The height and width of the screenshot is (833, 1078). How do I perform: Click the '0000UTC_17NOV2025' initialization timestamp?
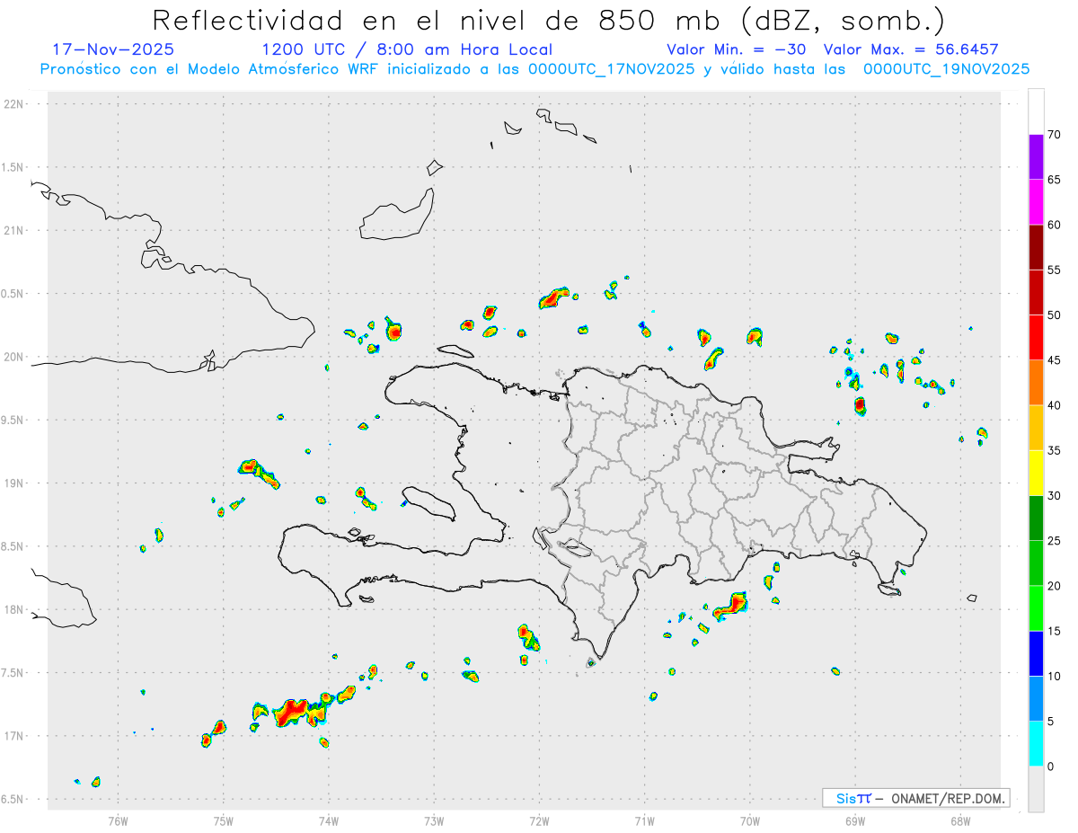click(612, 68)
